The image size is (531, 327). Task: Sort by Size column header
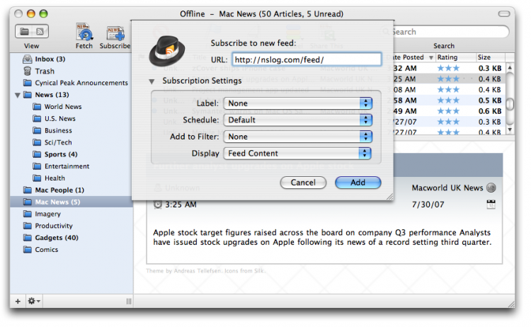click(491, 57)
